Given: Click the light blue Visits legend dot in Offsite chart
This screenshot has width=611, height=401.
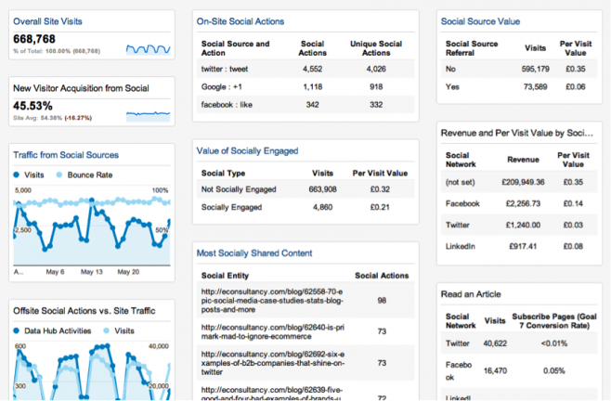Looking at the screenshot, I should click(x=107, y=330).
